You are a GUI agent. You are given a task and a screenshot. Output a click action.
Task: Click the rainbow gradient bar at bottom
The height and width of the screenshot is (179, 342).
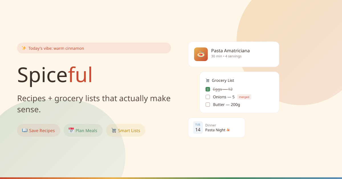click(171, 178)
